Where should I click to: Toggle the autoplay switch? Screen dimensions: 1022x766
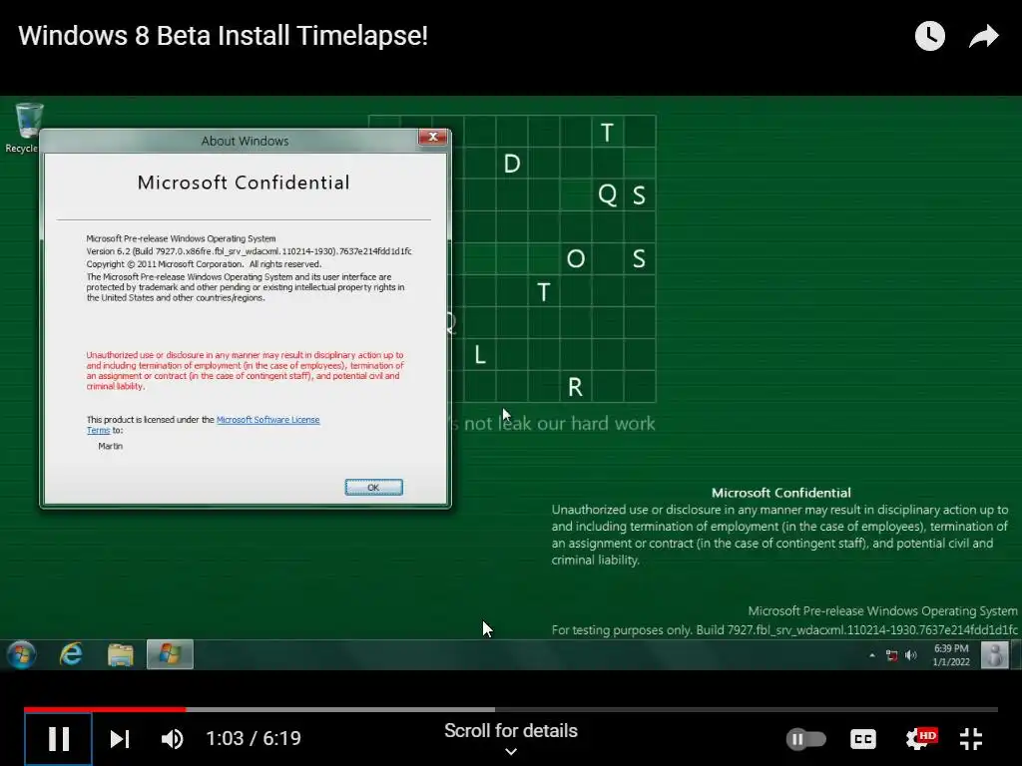(x=806, y=739)
